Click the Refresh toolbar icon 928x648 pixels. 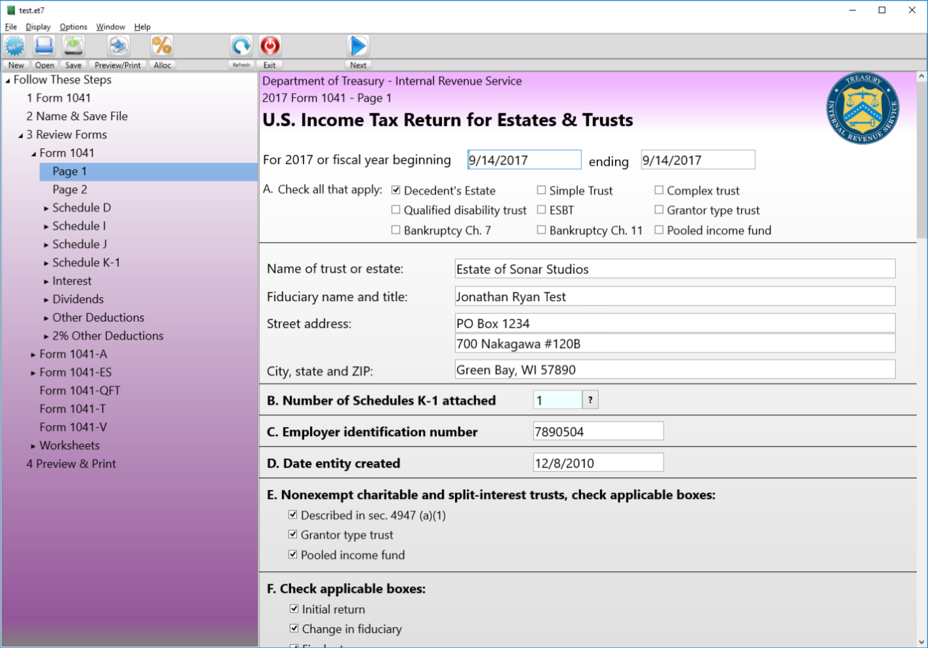(x=240, y=46)
